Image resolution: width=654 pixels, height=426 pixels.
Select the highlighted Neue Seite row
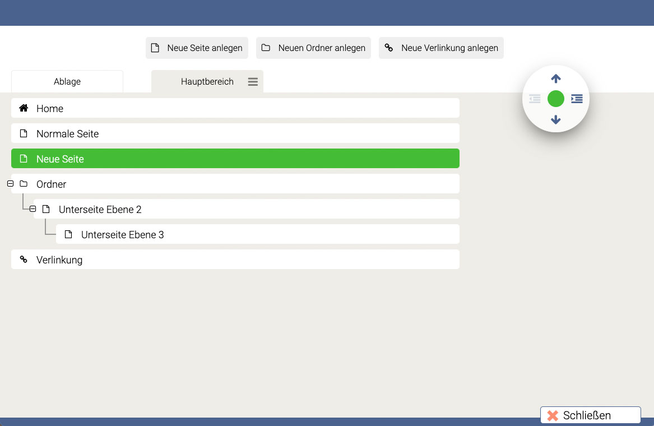[x=235, y=159]
